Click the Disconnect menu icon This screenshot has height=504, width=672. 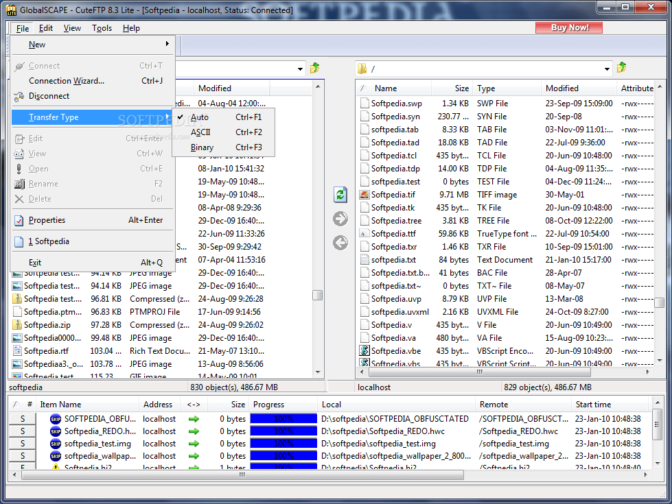(x=19, y=97)
